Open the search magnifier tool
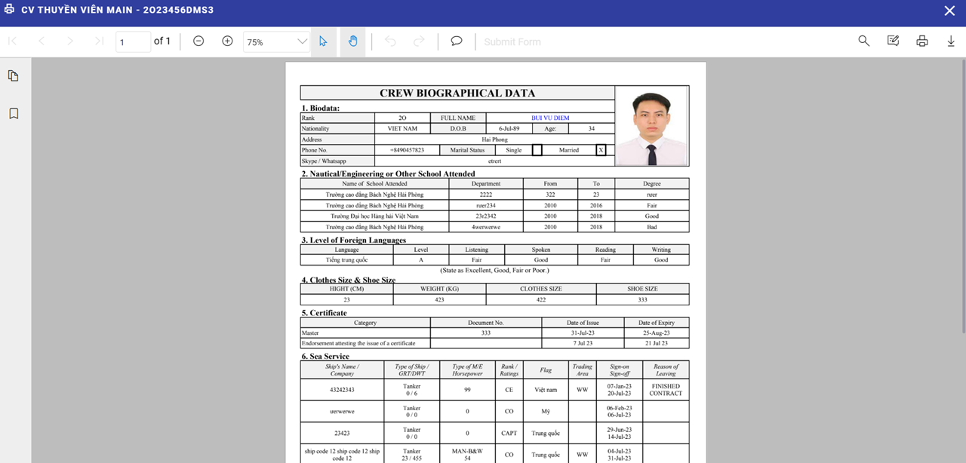The image size is (966, 463). point(864,41)
